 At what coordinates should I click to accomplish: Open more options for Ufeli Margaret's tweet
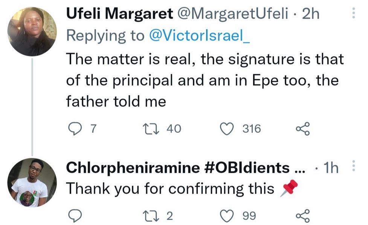coord(353,14)
